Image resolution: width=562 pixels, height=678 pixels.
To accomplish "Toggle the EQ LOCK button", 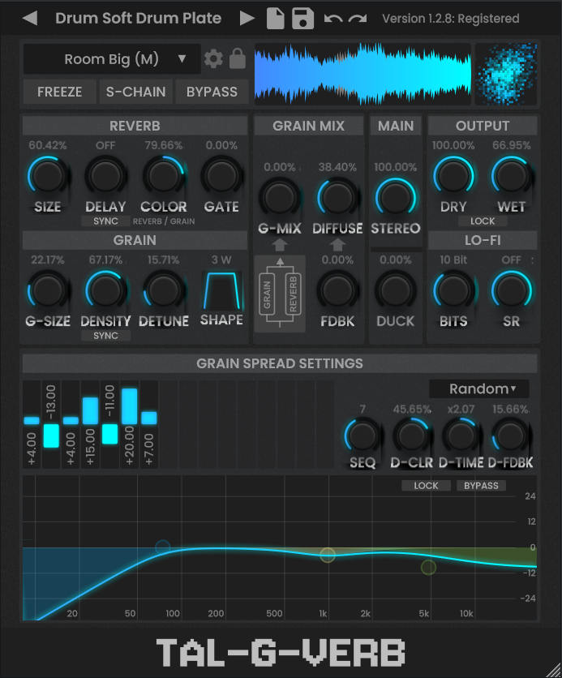I will [x=426, y=486].
